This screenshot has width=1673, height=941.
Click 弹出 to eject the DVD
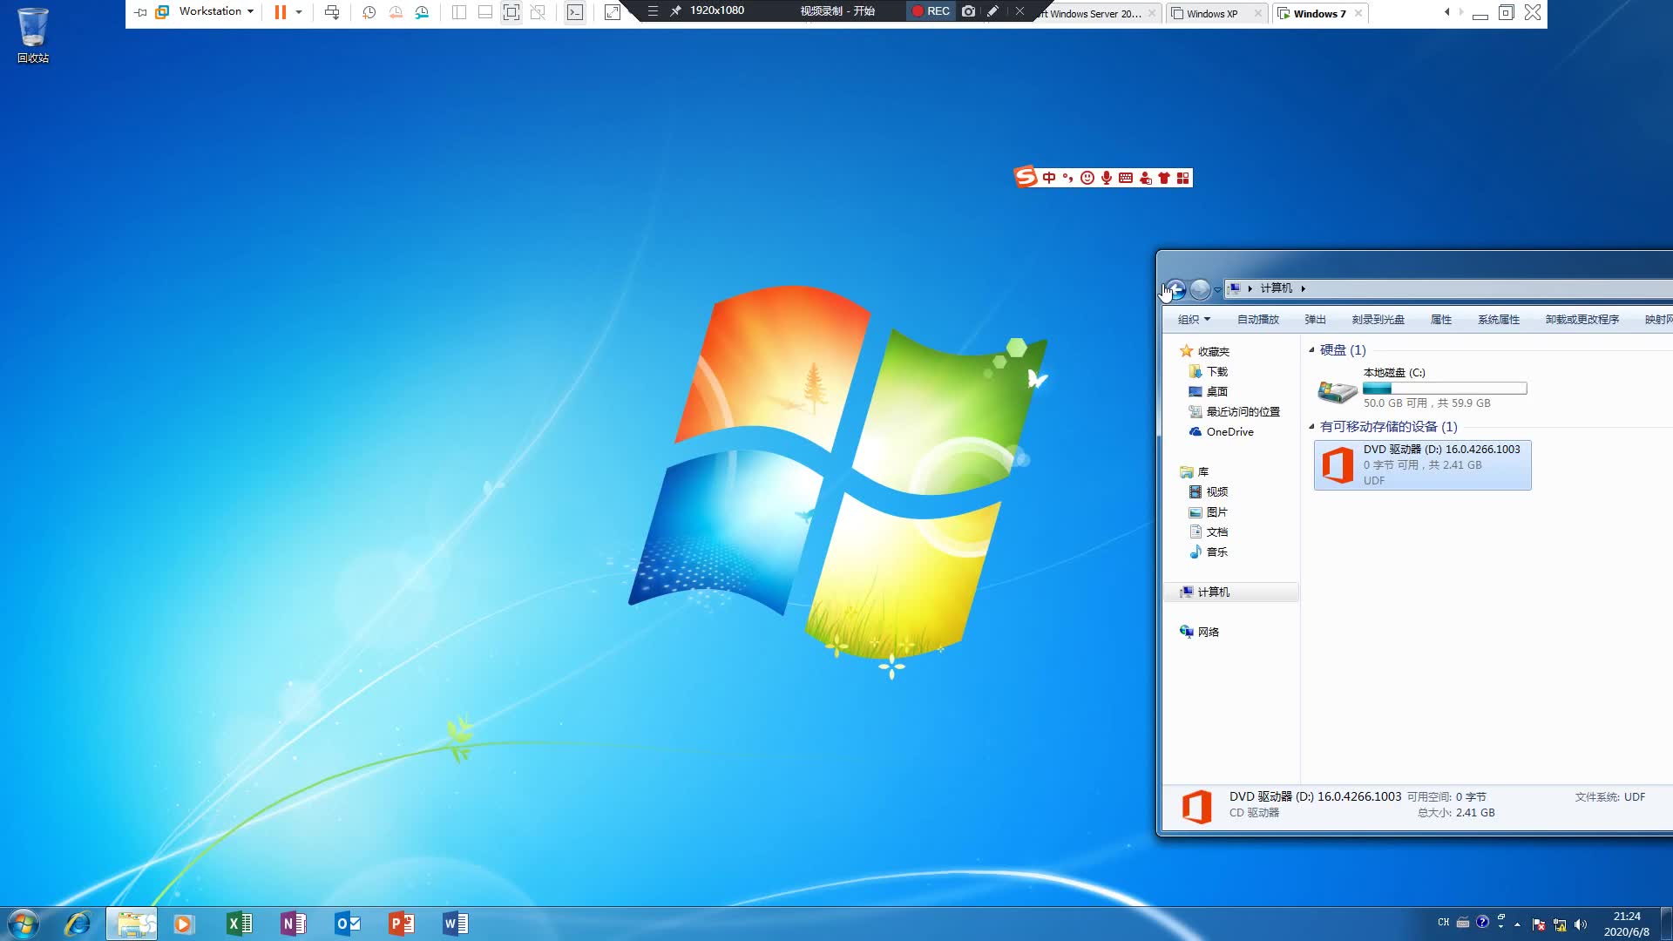click(1315, 319)
